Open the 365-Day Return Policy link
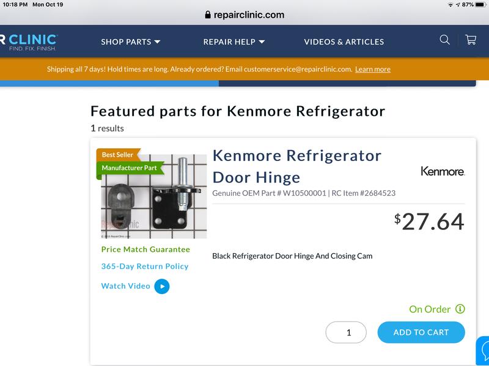Image resolution: width=489 pixels, height=366 pixels. 145,266
